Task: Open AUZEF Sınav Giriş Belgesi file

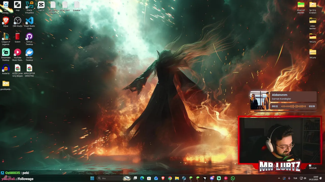Action: (x=18, y=71)
